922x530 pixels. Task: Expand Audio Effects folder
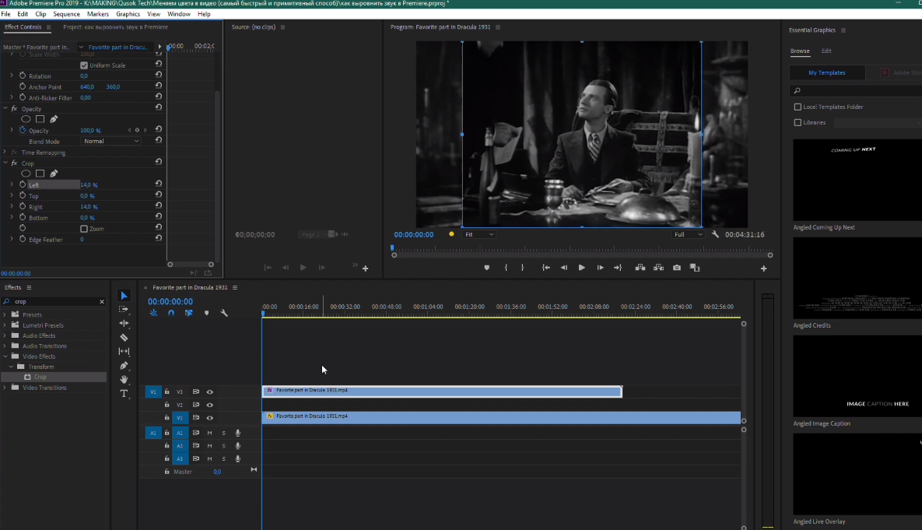coord(5,336)
